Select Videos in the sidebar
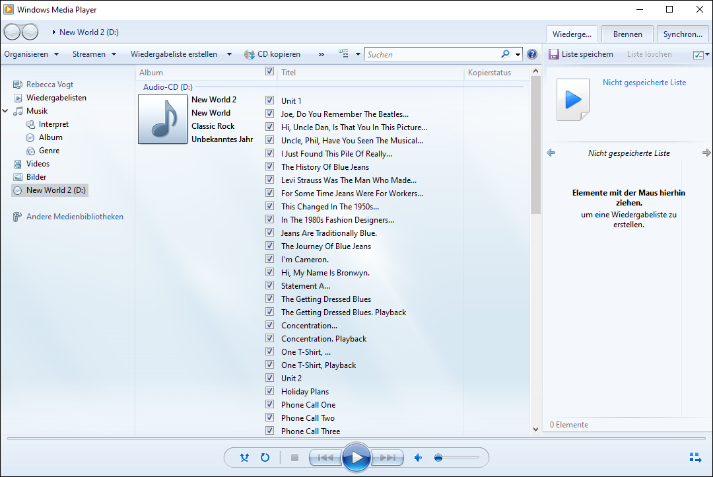This screenshot has height=477, width=713. coord(37,164)
